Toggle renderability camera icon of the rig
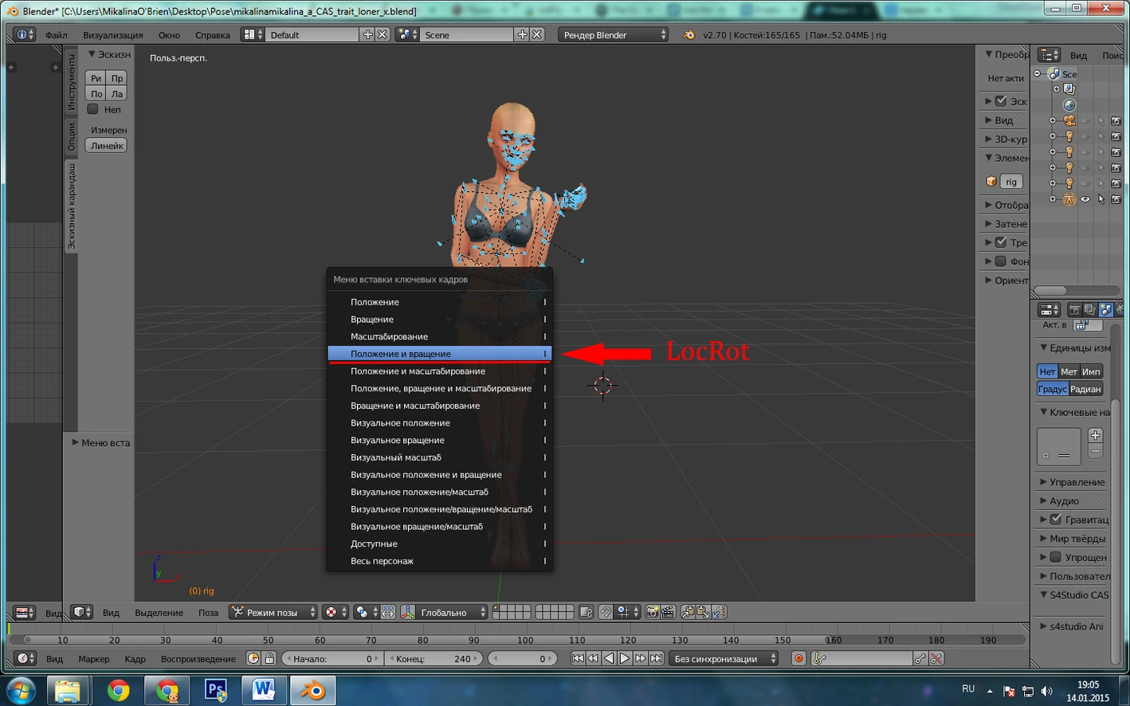The image size is (1130, 706). pos(1116,199)
